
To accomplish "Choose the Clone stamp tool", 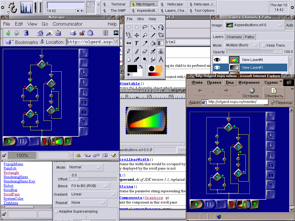I will [x=161, y=51].
